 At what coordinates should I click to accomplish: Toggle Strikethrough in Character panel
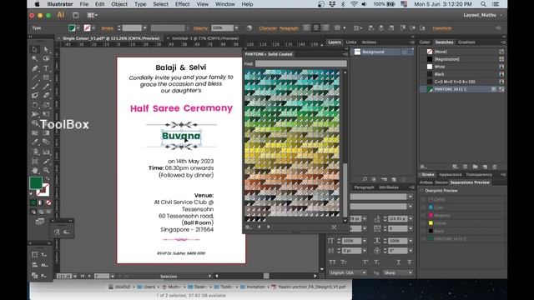tap(410, 262)
